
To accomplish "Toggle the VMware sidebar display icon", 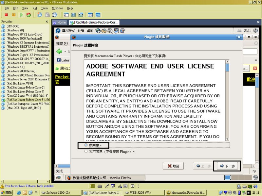I will [66, 15].
